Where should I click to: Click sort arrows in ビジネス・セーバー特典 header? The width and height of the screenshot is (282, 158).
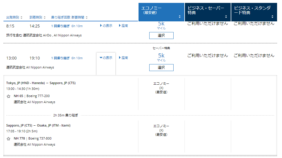[226, 16]
